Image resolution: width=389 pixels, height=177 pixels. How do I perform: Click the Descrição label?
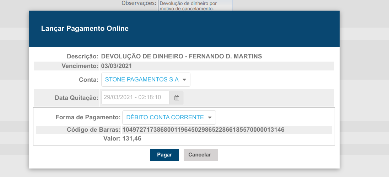[82, 57]
